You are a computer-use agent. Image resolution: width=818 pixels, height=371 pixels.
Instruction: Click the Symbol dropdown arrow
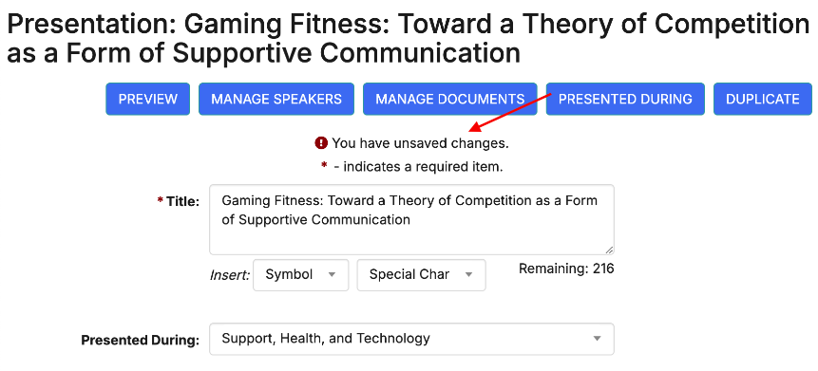332,275
